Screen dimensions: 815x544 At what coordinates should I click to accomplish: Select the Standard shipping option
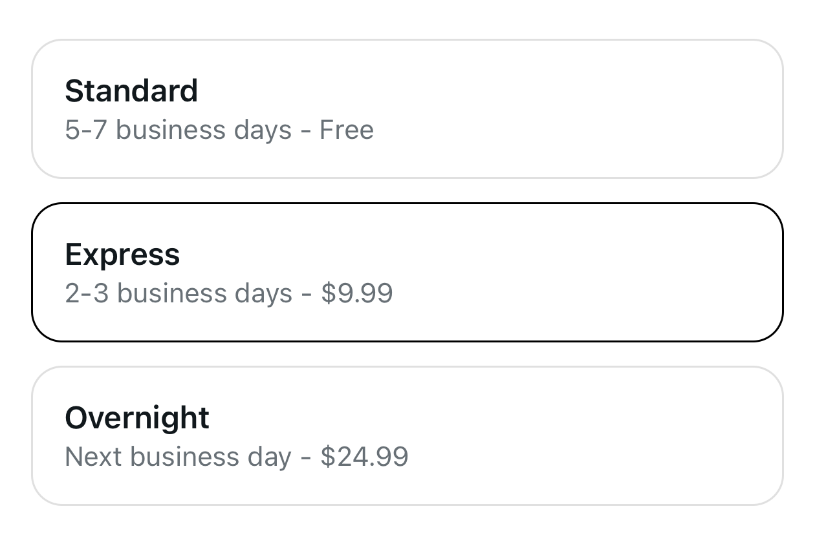[x=407, y=109]
